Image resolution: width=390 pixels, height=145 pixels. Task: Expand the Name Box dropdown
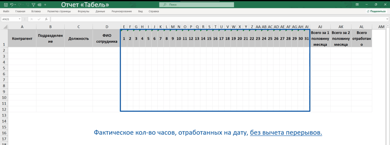pyautogui.click(x=19, y=19)
